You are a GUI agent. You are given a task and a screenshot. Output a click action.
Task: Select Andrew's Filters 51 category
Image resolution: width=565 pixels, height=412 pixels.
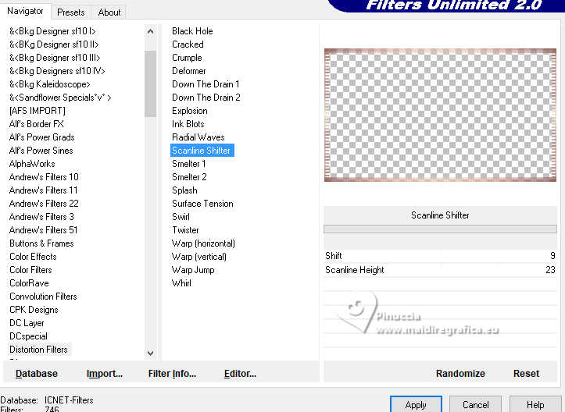pyautogui.click(x=43, y=230)
